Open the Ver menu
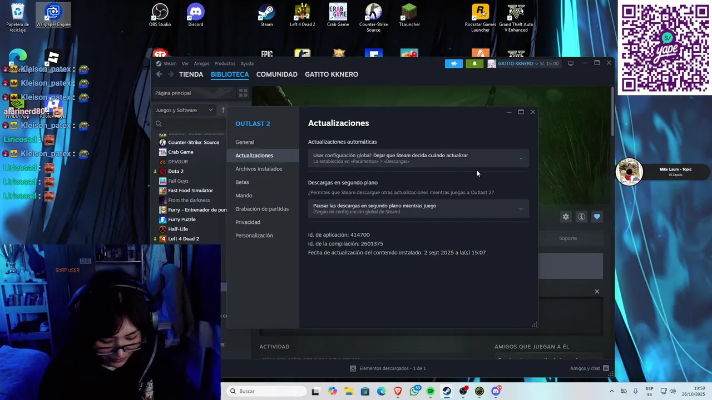Image resolution: width=712 pixels, height=400 pixels. coord(185,63)
